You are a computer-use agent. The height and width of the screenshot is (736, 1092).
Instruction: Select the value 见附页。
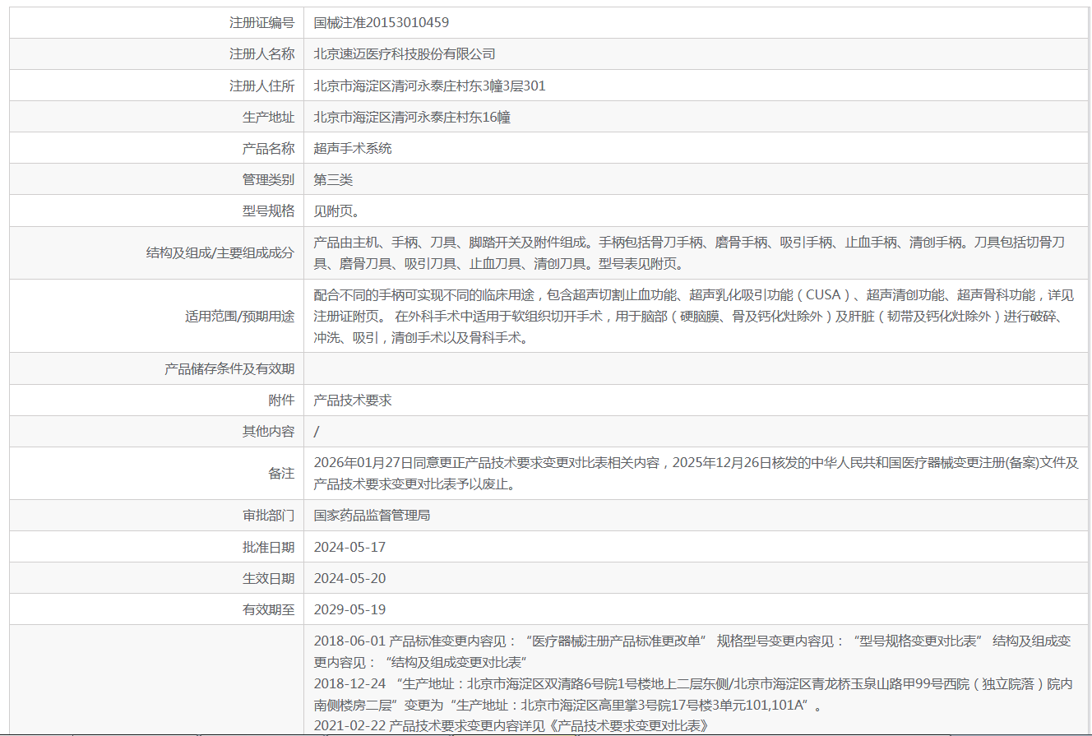click(336, 211)
